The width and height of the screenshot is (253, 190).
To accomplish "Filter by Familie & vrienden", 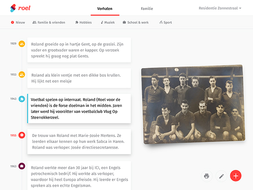I will pos(49,23).
